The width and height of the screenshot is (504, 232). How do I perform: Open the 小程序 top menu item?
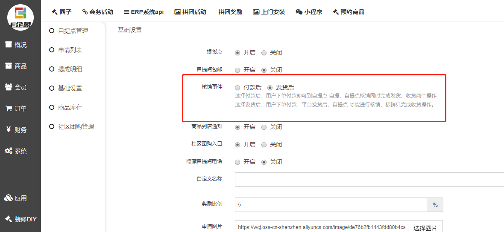(x=310, y=12)
